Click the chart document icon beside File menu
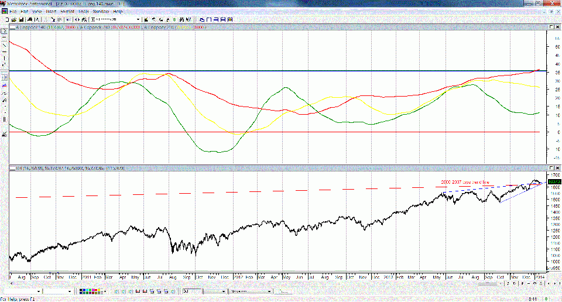The image size is (562, 302). [x=4, y=11]
